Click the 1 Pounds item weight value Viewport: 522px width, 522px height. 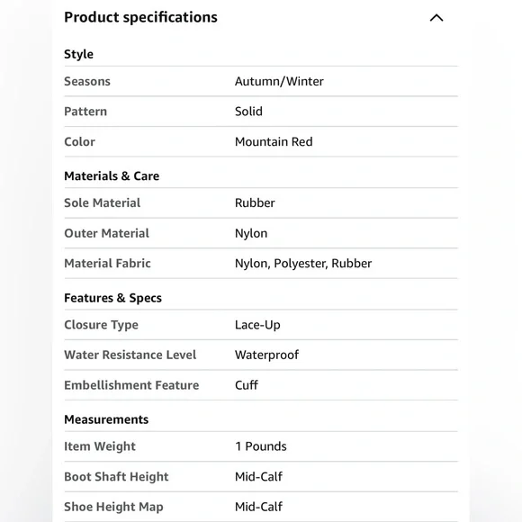click(261, 446)
